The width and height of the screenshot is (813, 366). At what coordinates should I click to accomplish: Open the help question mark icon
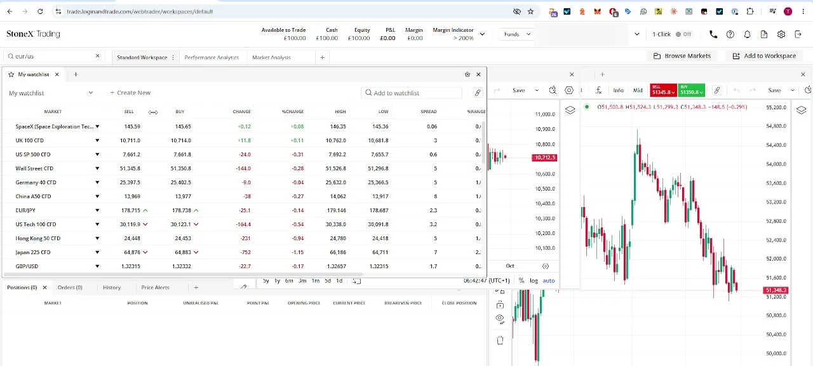pos(730,34)
